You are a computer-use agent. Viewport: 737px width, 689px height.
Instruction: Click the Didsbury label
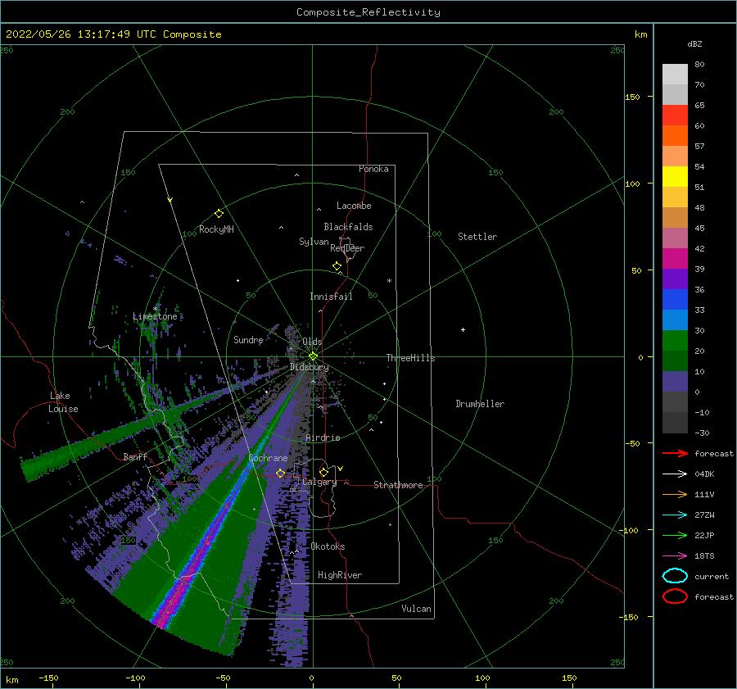tap(309, 367)
